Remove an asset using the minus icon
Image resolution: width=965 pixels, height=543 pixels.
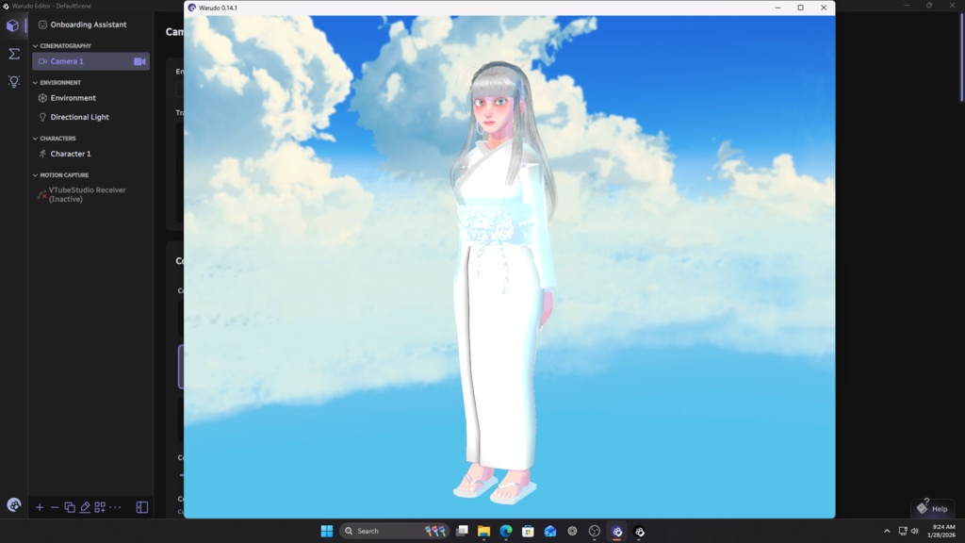[x=54, y=507]
